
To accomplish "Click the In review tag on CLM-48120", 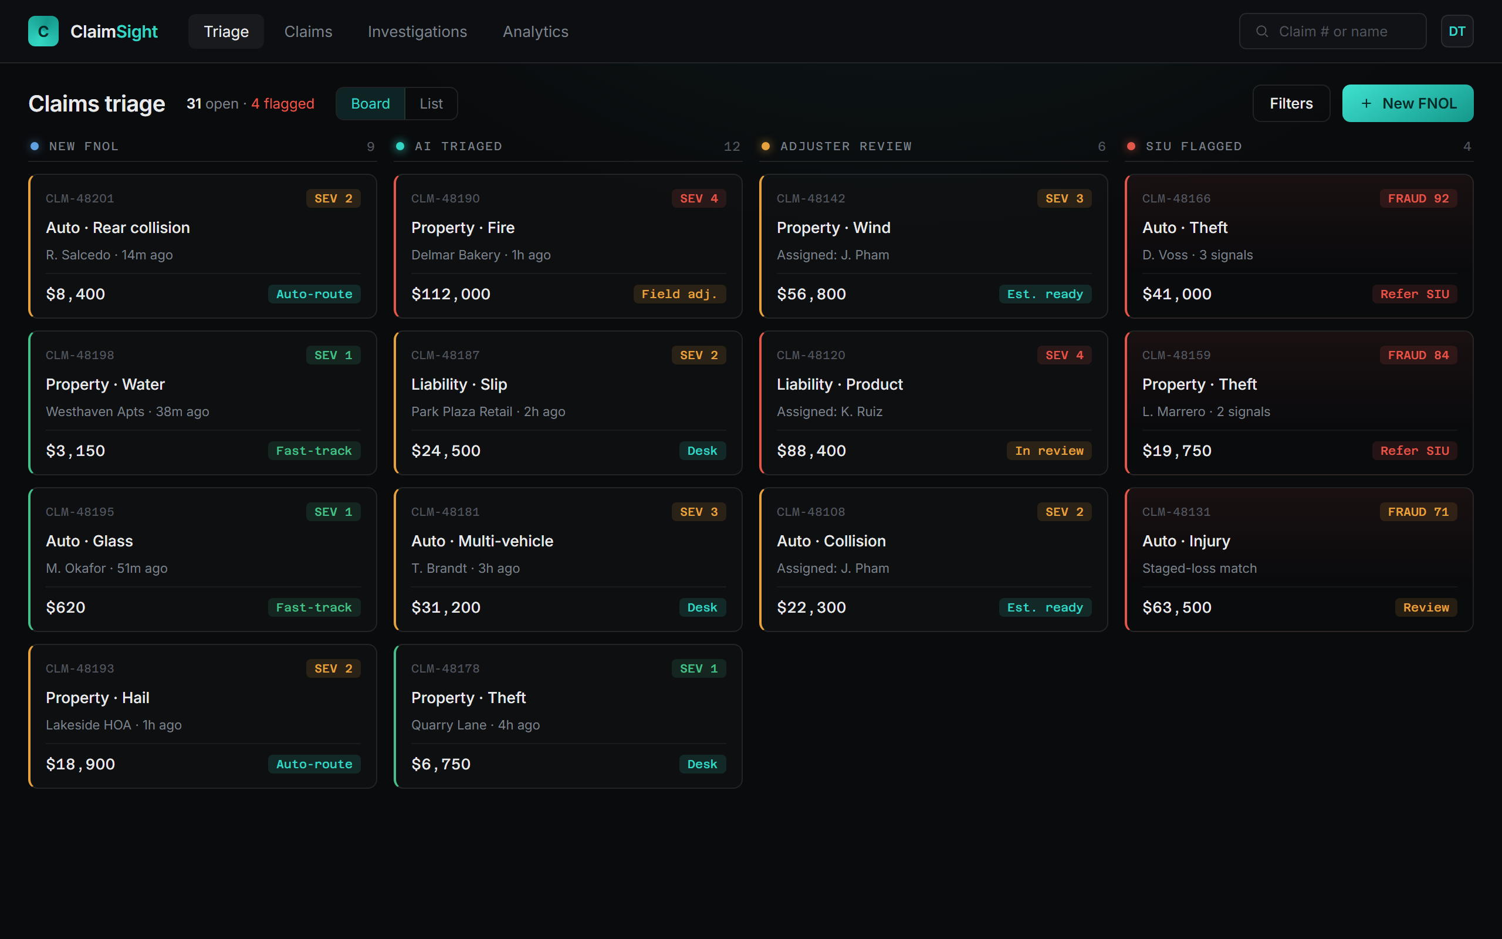I will coord(1049,451).
